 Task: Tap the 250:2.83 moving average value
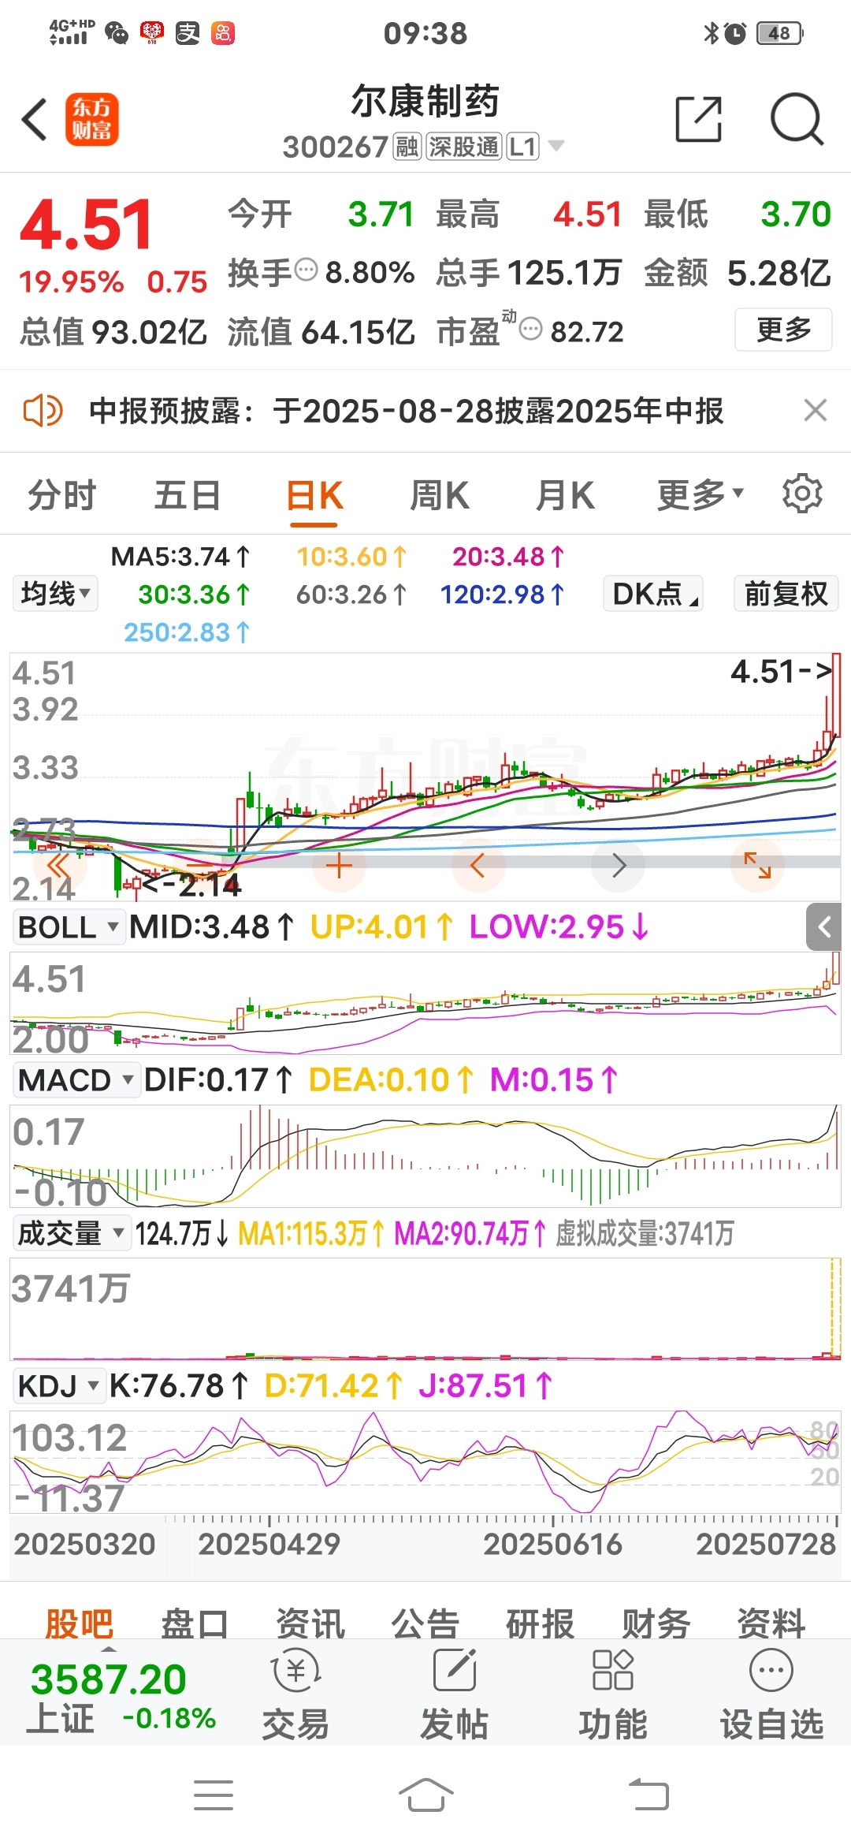point(187,632)
